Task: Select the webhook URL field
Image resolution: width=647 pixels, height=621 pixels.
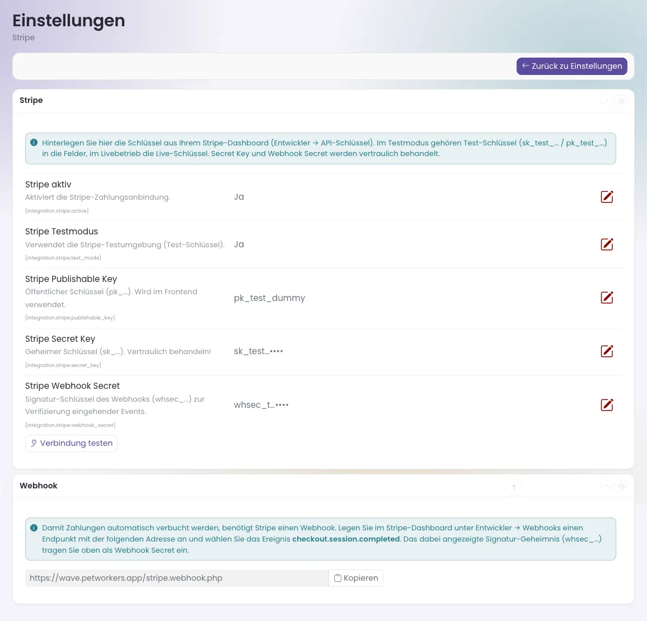Action: coord(177,578)
